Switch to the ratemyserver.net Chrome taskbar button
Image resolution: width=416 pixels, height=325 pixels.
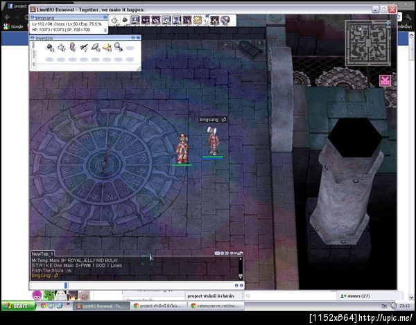coord(216,306)
